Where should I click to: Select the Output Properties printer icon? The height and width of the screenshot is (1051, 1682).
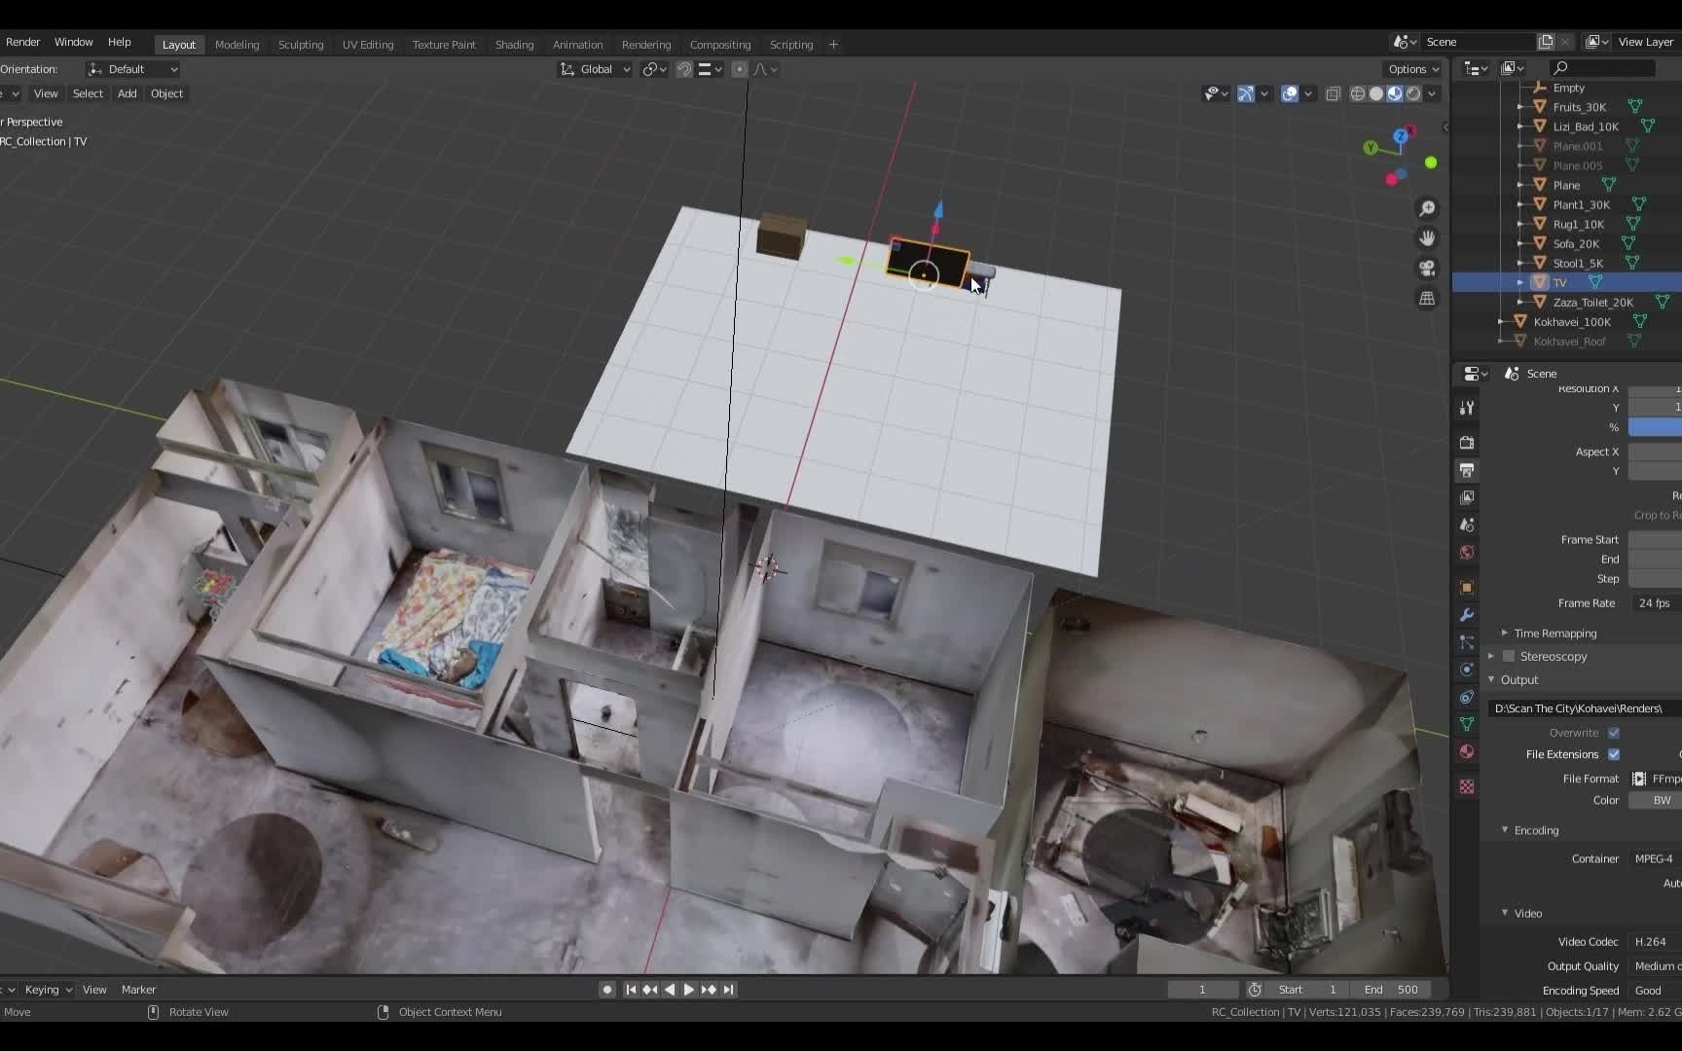tap(1467, 470)
